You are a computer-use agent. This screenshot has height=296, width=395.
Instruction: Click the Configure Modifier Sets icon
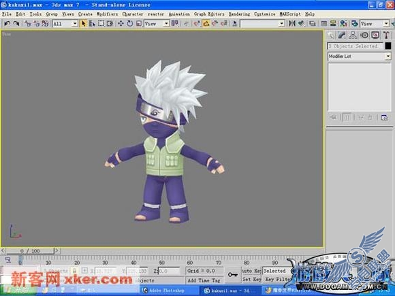point(384,118)
